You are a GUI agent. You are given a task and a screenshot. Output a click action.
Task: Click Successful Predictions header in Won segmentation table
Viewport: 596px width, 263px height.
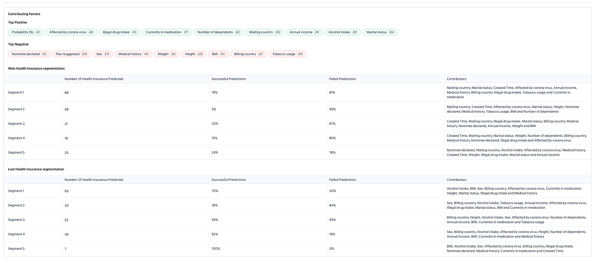point(229,79)
